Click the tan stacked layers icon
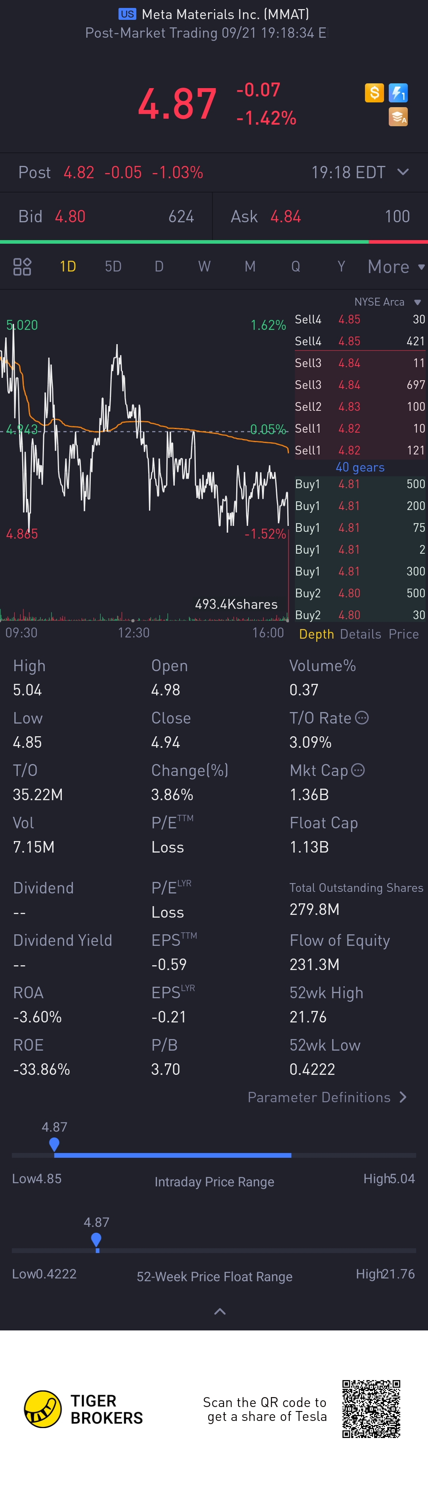Viewport: 428px width, 1488px height. (398, 117)
